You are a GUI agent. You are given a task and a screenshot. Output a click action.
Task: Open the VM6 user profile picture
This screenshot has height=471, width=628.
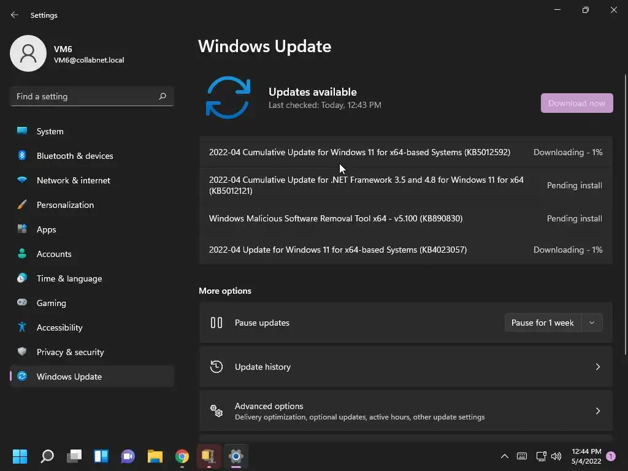pos(28,53)
